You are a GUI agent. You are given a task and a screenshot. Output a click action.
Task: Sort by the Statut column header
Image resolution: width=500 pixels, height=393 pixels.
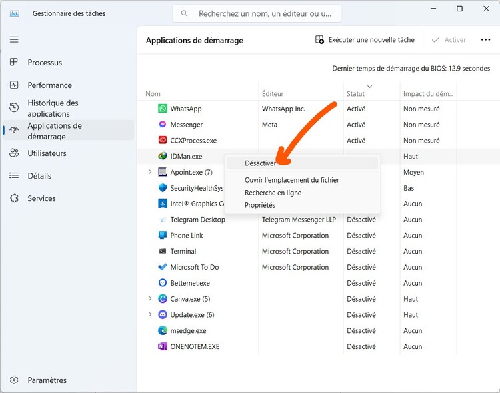tap(355, 94)
